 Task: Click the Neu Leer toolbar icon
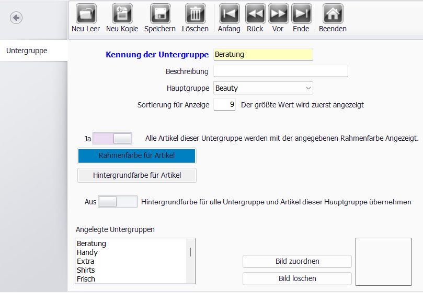[x=86, y=14]
